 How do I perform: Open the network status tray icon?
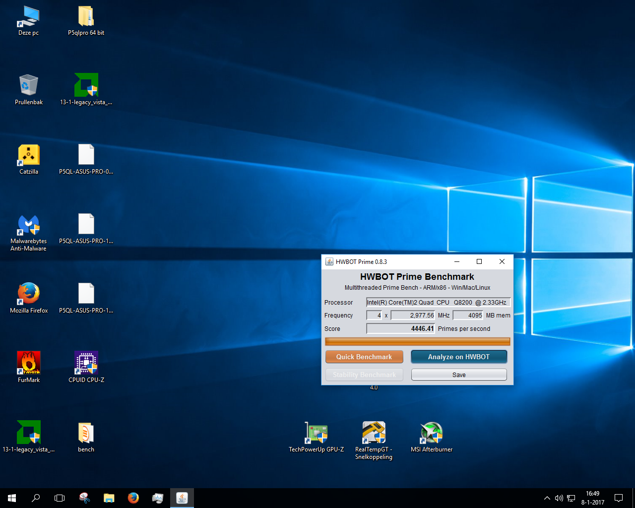click(x=571, y=498)
